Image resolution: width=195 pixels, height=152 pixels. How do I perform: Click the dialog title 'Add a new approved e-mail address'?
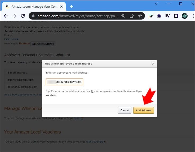[x=69, y=63]
